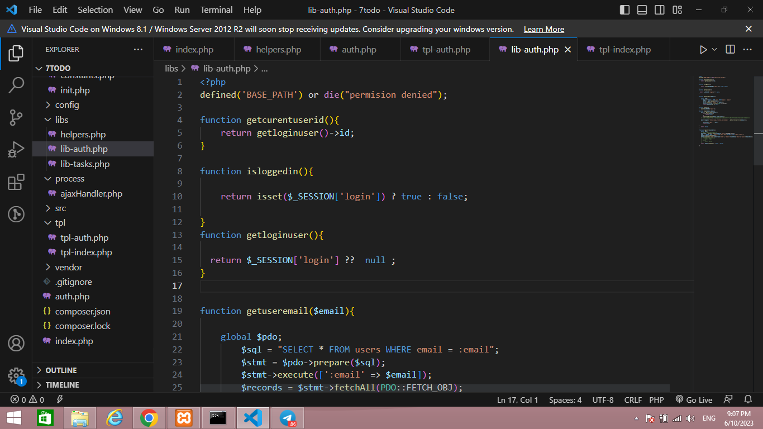763x429 pixels.
Task: Expand the vendor folder
Action: coord(93,268)
